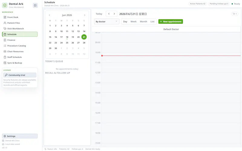Click the Sync & Backup database icon
Image resolution: width=242 pixels, height=151 pixels.
click(5, 63)
